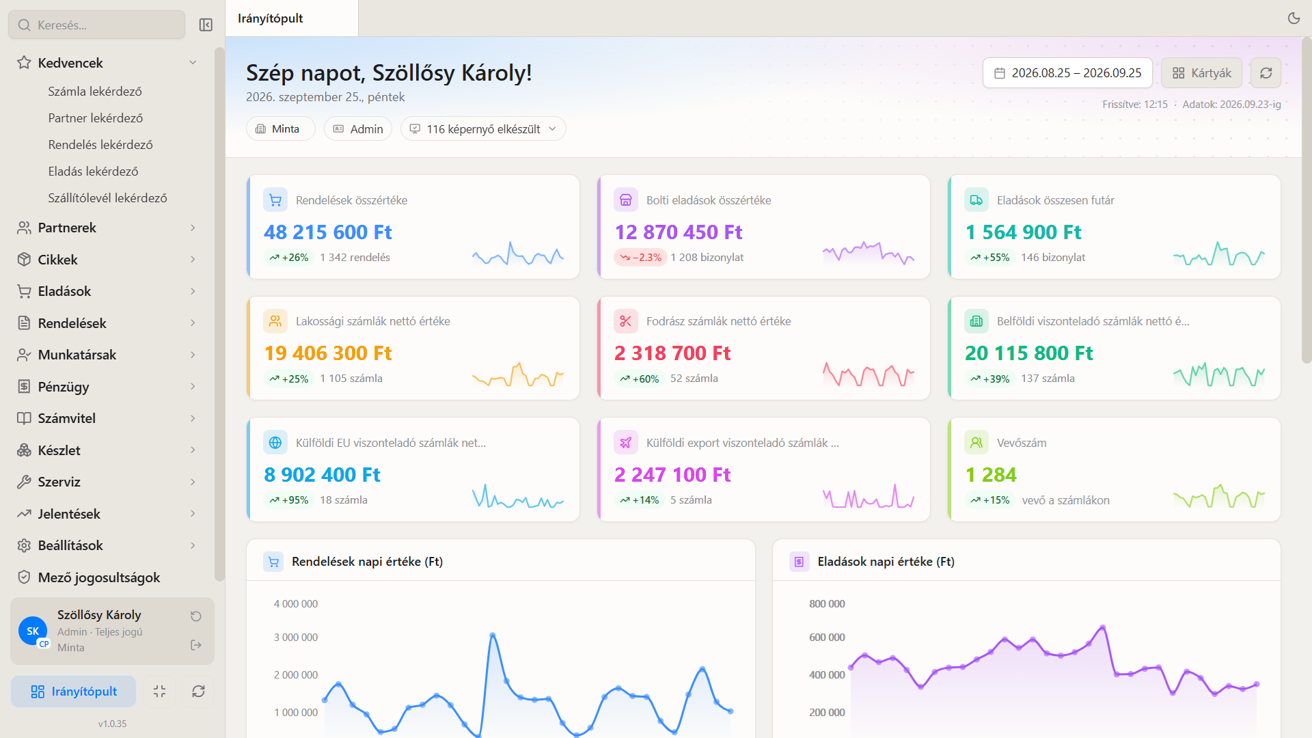Expand the Pénzügy menu chevron
Viewport: 1312px width, 738px height.
pyautogui.click(x=193, y=387)
